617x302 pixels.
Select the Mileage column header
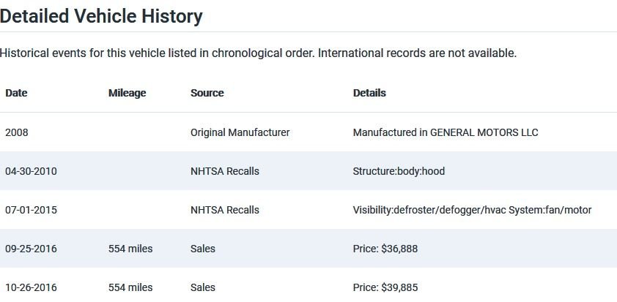[127, 93]
